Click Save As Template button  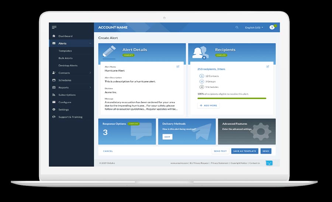244,151
